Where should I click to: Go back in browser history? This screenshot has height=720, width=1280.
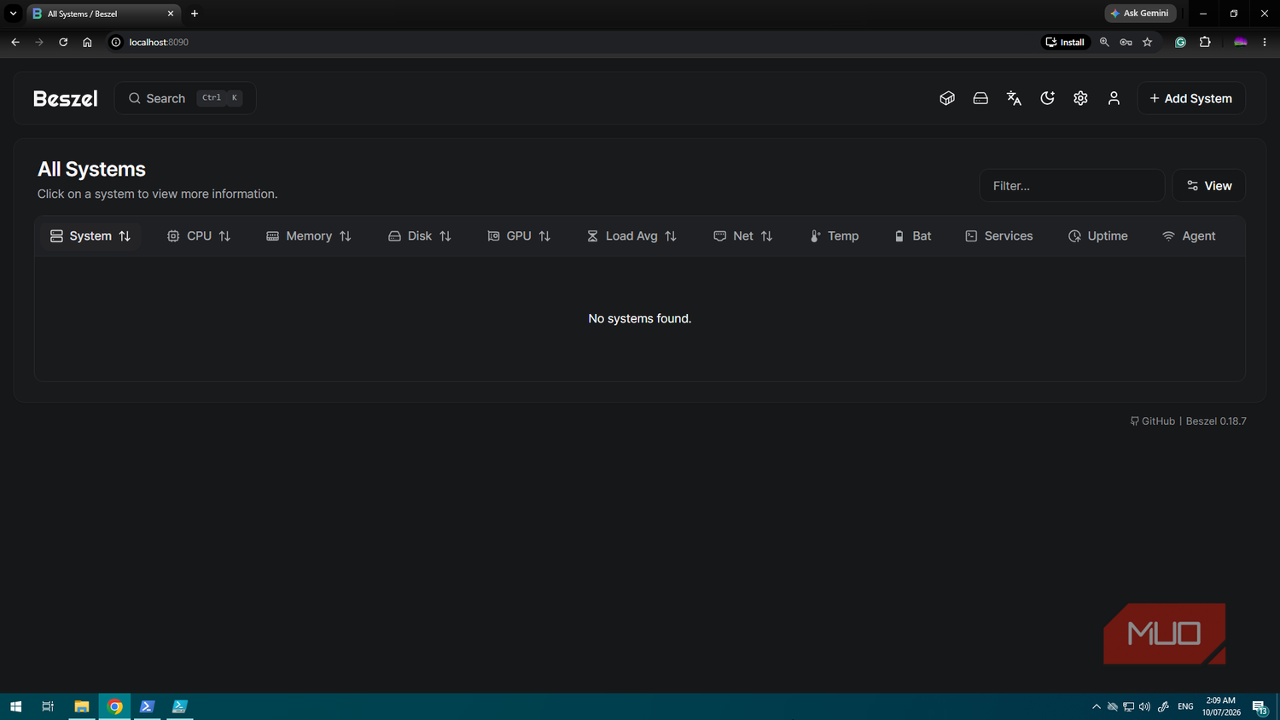[15, 42]
